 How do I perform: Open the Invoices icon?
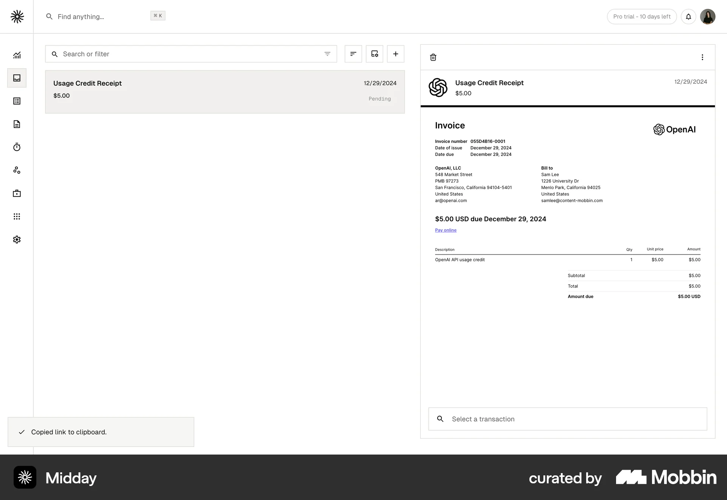click(17, 124)
